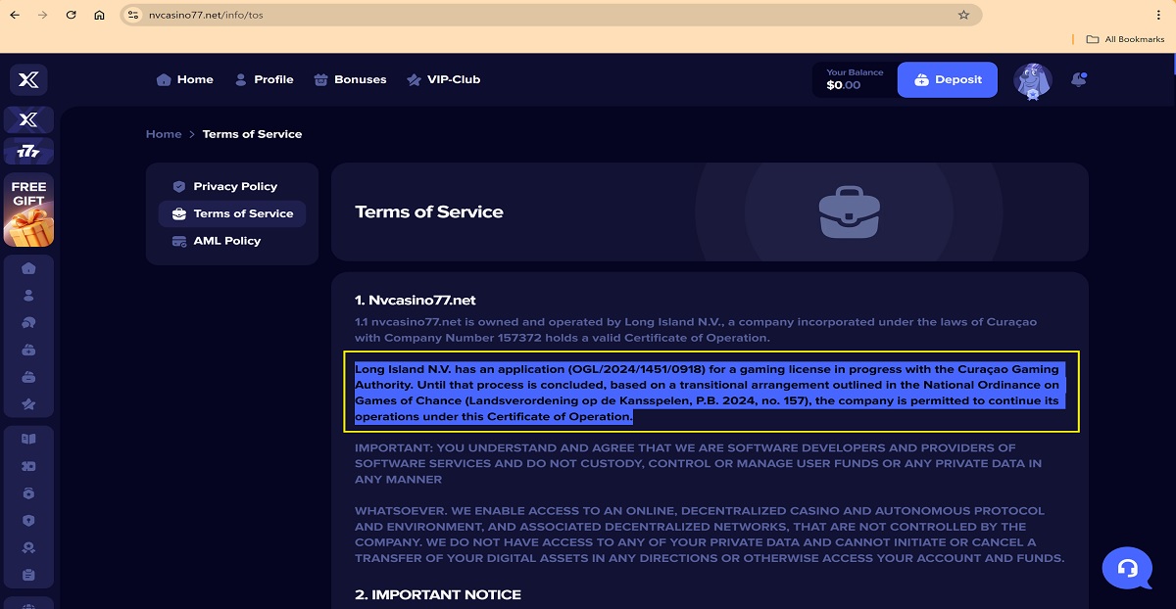Go to Profile in top navigation
This screenshot has height=609, width=1176.
[264, 80]
